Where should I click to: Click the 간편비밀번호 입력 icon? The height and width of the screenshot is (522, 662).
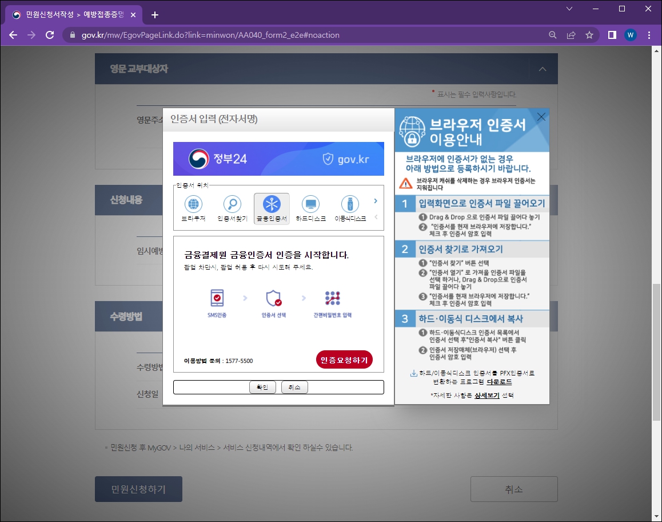(332, 298)
